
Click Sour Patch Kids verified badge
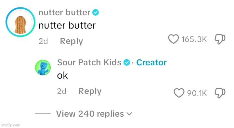point(127,62)
